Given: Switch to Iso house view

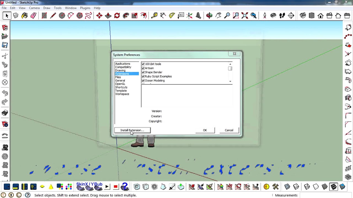Looking at the screenshot, I should (x=303, y=16).
